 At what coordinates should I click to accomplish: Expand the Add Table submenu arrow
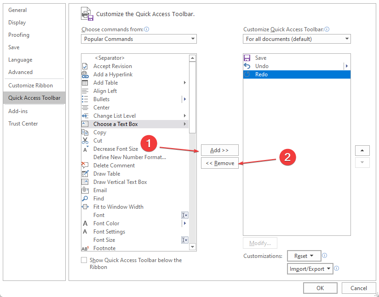click(184, 83)
